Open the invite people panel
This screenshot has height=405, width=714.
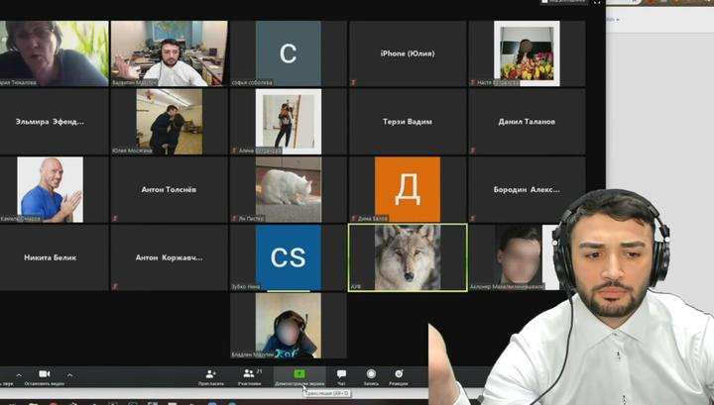[210, 374]
